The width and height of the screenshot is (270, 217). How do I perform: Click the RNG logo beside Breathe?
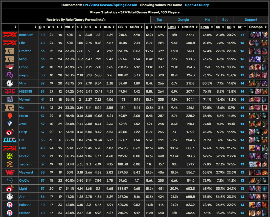10,51
